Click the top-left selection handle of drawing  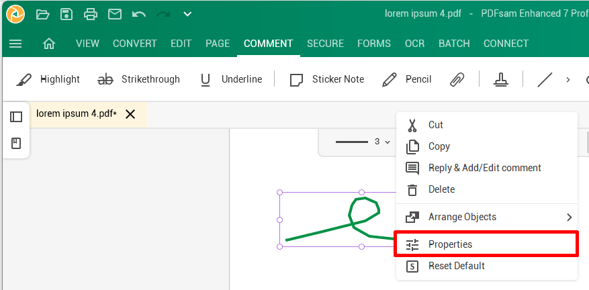click(279, 193)
